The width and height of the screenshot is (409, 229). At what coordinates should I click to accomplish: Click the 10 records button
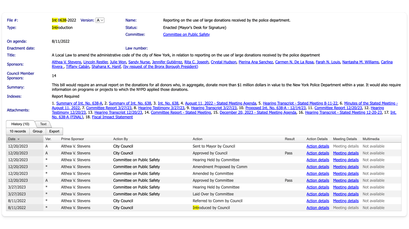tap(18, 131)
